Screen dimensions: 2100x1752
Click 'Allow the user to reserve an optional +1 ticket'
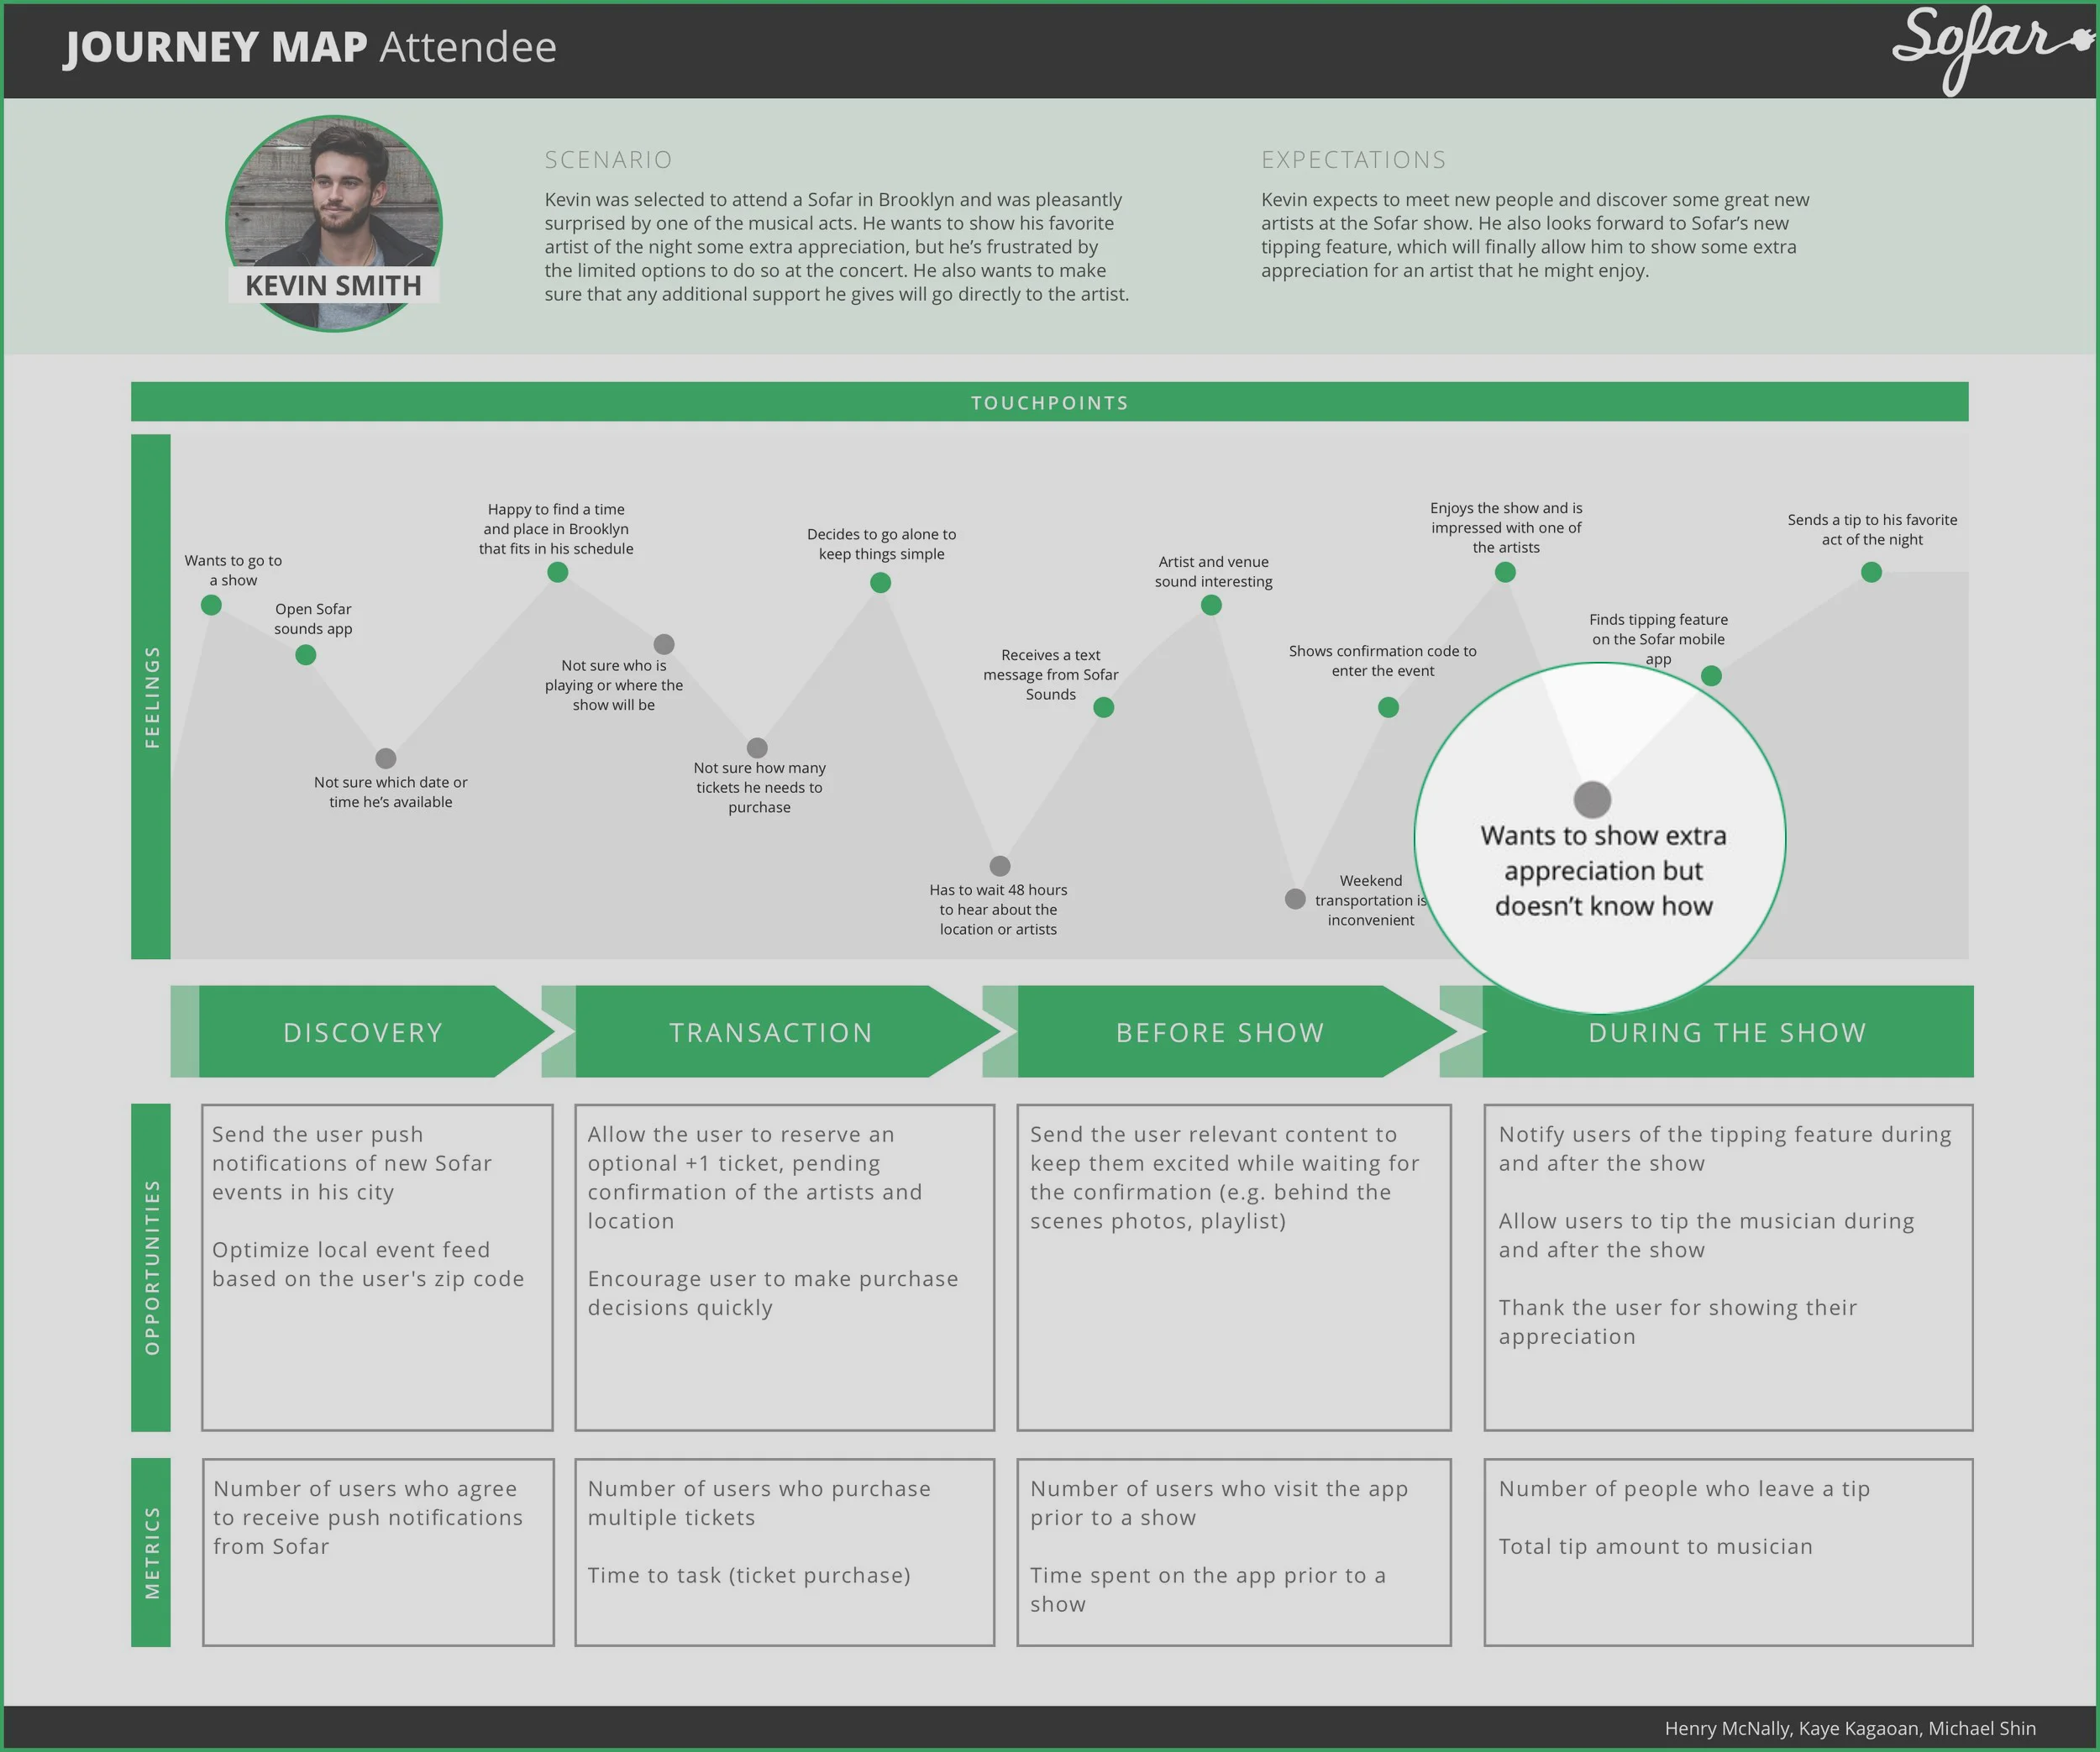click(755, 1178)
